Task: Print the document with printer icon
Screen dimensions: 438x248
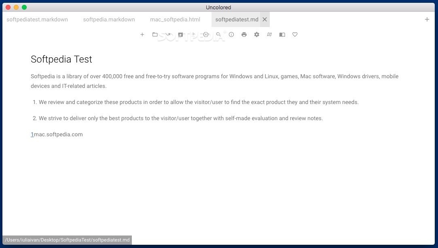Action: tap(244, 35)
